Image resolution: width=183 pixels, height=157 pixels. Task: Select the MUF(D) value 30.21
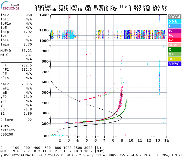coord(26,51)
